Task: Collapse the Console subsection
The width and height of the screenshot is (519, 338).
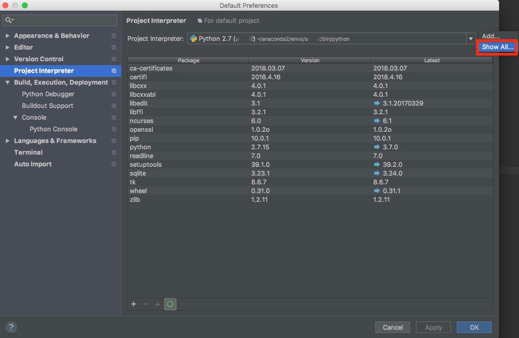Action: coord(15,117)
